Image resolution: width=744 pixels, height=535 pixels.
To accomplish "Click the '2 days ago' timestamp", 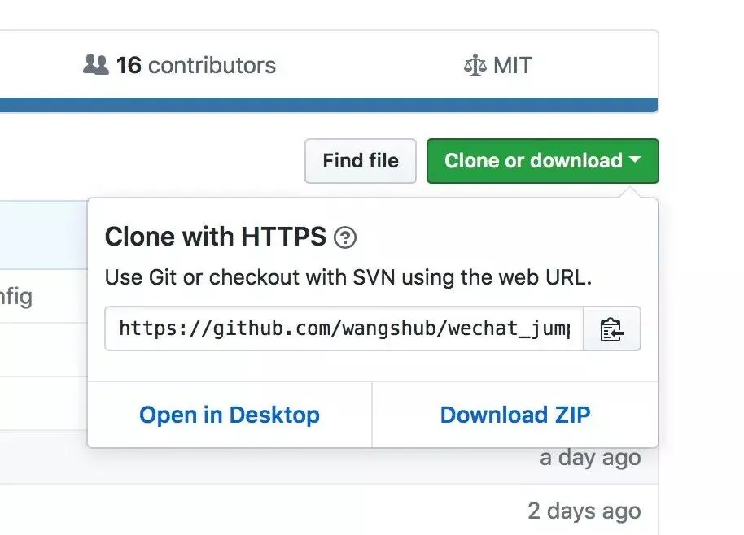I will coord(584,511).
